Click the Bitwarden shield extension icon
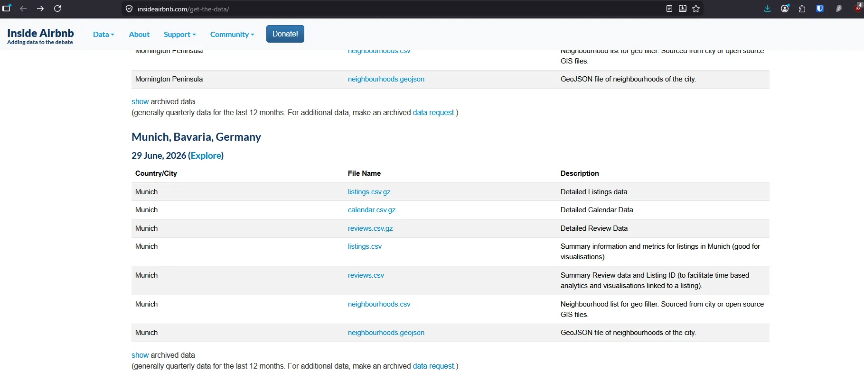Viewport: 864px width, 380px height. click(x=820, y=9)
